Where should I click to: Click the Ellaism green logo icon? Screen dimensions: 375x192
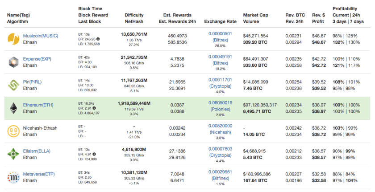click(12, 154)
